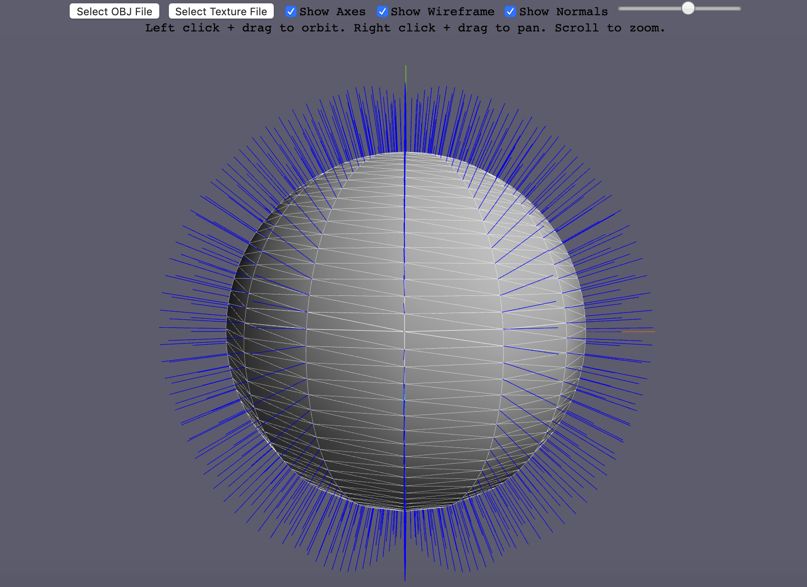Click the "Show Wireframe" label text
Image resolution: width=807 pixels, height=587 pixels.
click(442, 11)
